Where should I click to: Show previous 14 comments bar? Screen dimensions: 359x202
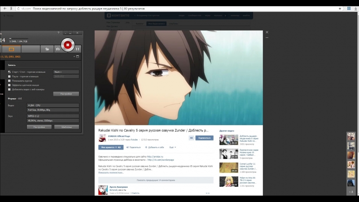(156, 180)
